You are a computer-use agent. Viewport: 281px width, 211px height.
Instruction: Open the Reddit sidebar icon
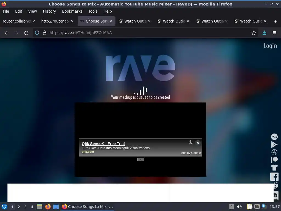pyautogui.click(x=276, y=185)
